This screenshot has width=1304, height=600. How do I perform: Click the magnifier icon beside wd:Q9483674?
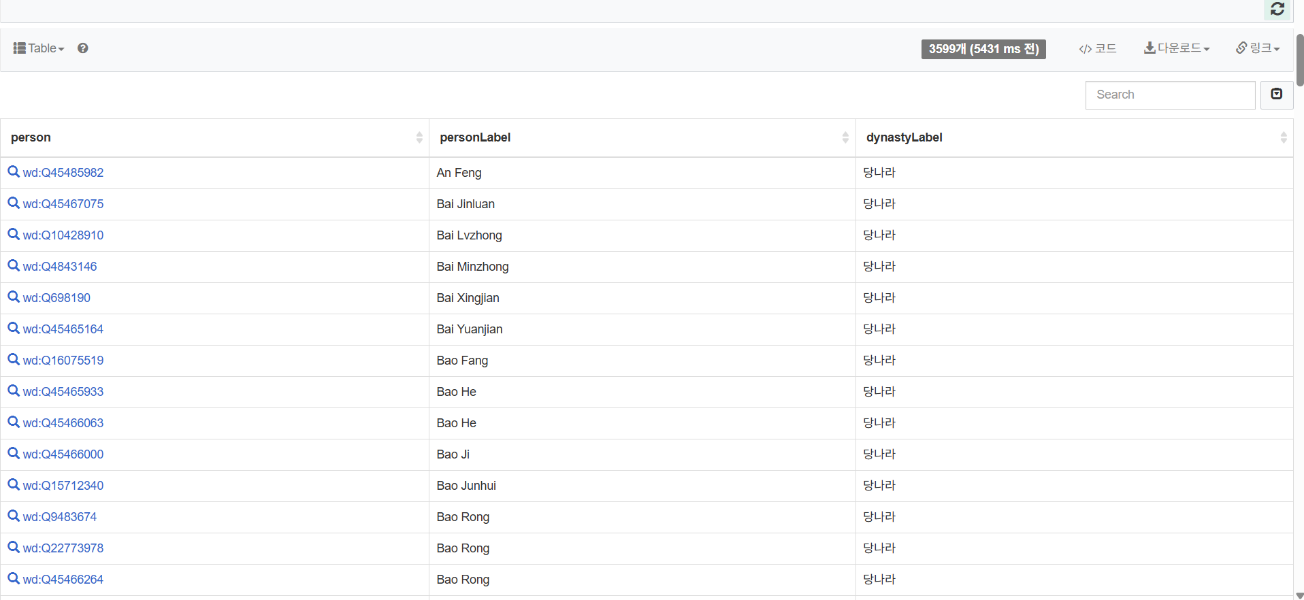coord(14,516)
